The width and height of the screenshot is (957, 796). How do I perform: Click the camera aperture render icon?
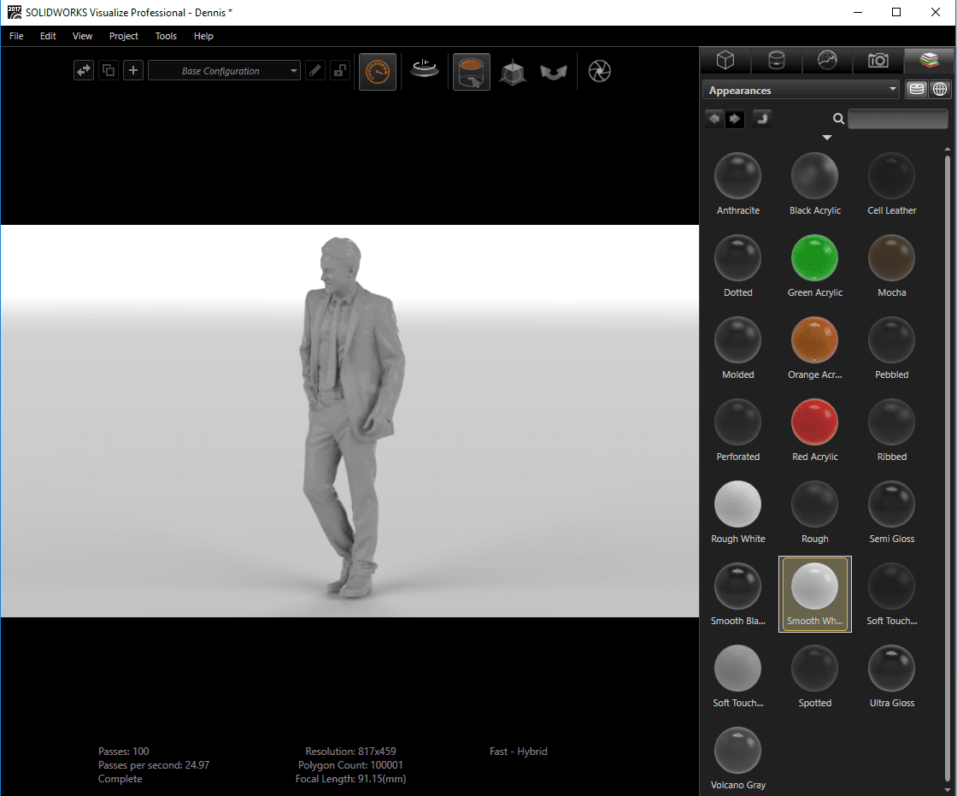[x=600, y=72]
